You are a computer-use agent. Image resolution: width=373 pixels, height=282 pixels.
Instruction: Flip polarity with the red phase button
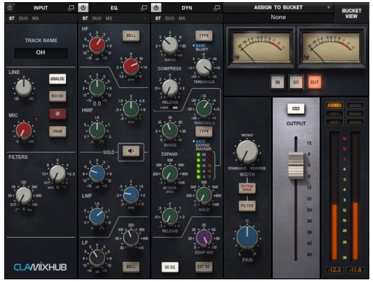57,114
